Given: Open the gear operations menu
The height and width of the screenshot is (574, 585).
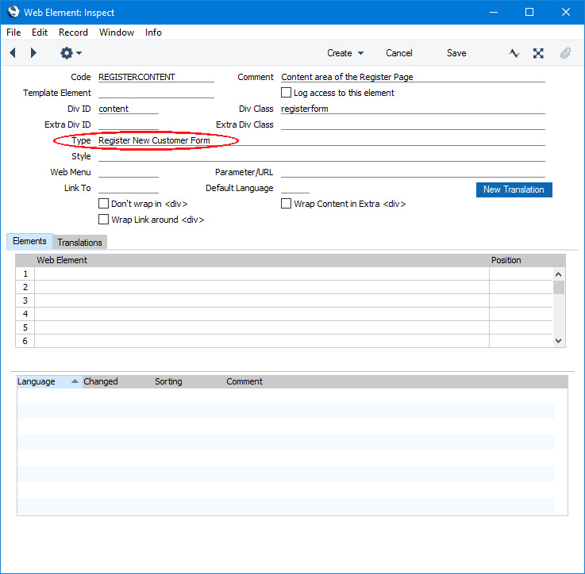Looking at the screenshot, I should [x=71, y=53].
